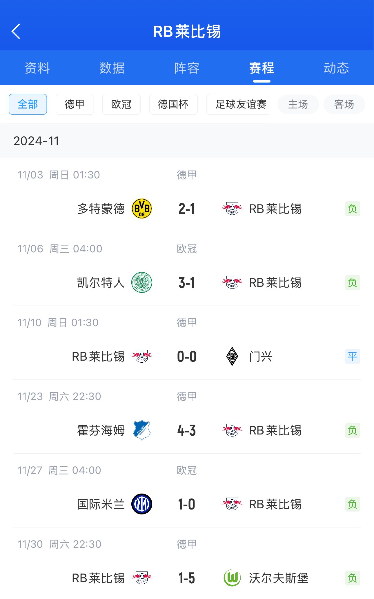374x599 pixels.
Task: Filter matches by 德国杯
Action: (x=173, y=104)
